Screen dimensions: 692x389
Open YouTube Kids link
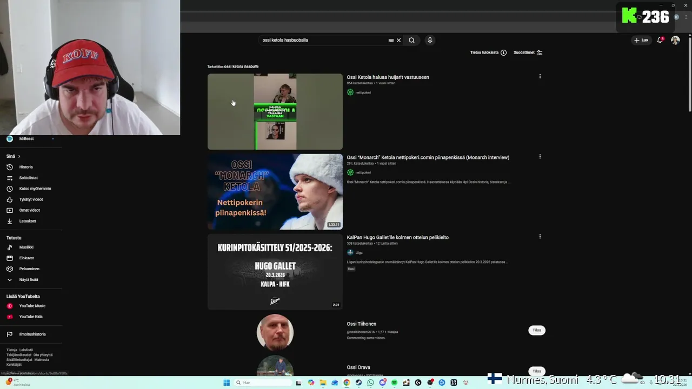[x=31, y=317]
